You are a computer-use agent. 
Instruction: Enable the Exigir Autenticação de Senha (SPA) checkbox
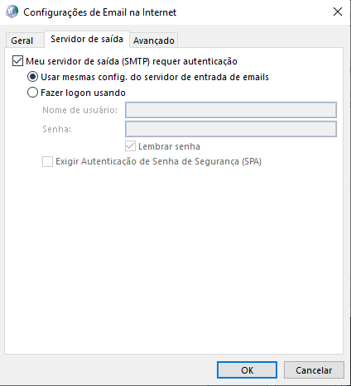(x=47, y=161)
